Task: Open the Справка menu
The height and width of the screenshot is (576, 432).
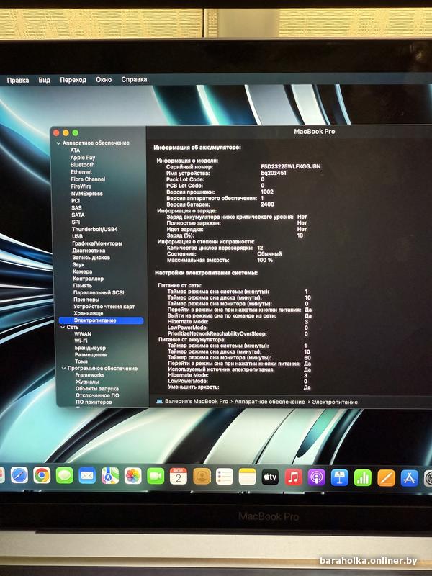Action: click(134, 79)
